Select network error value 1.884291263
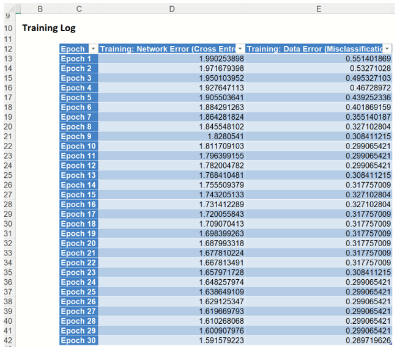 172,108
